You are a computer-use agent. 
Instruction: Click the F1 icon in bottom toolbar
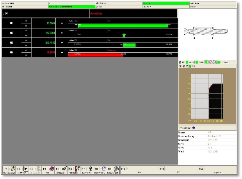click(x=12, y=168)
